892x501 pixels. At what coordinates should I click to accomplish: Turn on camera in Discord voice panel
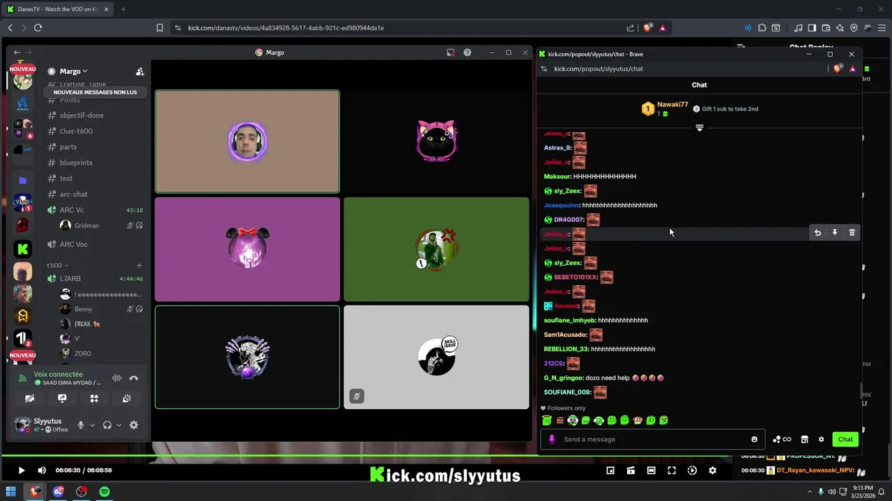29,399
